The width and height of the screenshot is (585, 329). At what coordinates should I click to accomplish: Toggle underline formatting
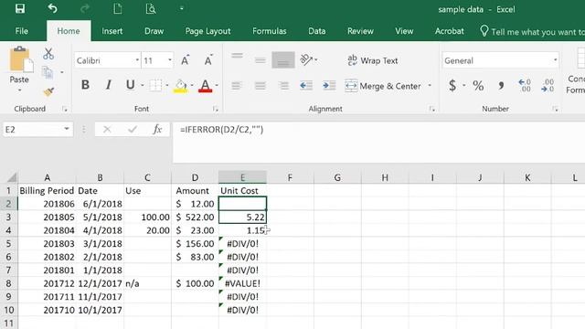pos(130,85)
